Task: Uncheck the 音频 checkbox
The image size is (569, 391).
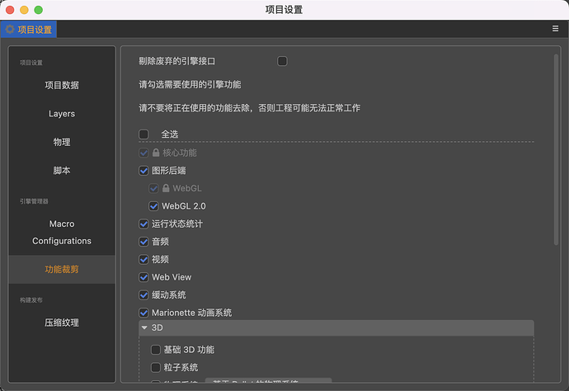Action: click(x=143, y=242)
